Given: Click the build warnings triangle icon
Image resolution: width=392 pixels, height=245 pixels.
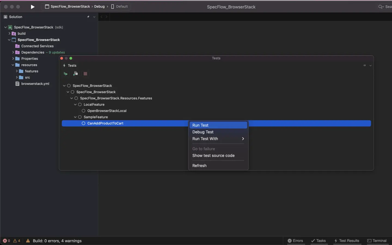Looking at the screenshot, I should pyautogui.click(x=28, y=241).
